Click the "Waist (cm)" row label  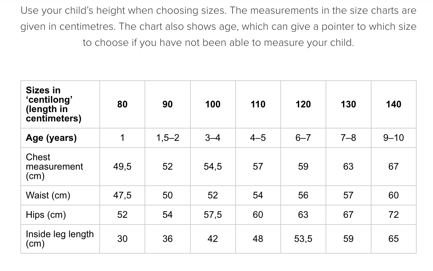[x=48, y=195]
